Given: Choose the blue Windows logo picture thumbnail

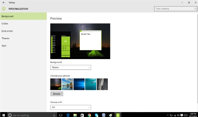Looking at the screenshot, I should pos(79,84).
